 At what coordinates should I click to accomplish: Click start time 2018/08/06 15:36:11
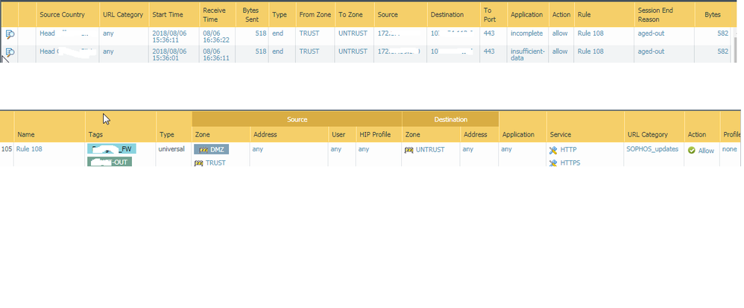pyautogui.click(x=169, y=37)
